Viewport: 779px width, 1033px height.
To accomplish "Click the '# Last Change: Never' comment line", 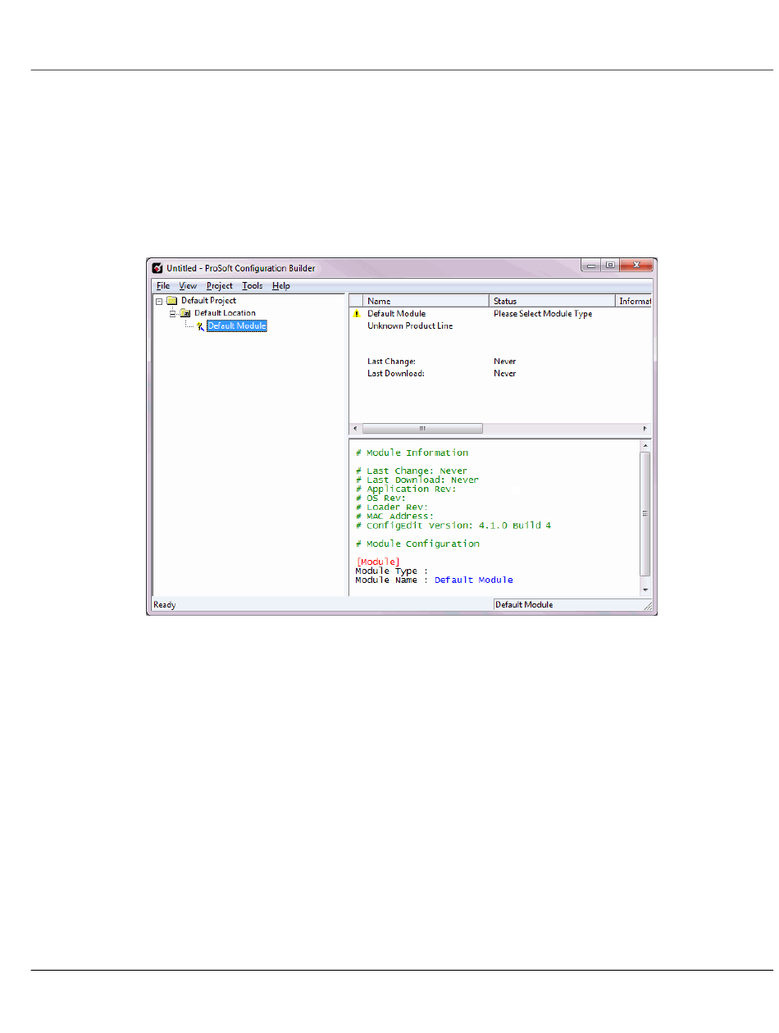I will pyautogui.click(x=412, y=471).
